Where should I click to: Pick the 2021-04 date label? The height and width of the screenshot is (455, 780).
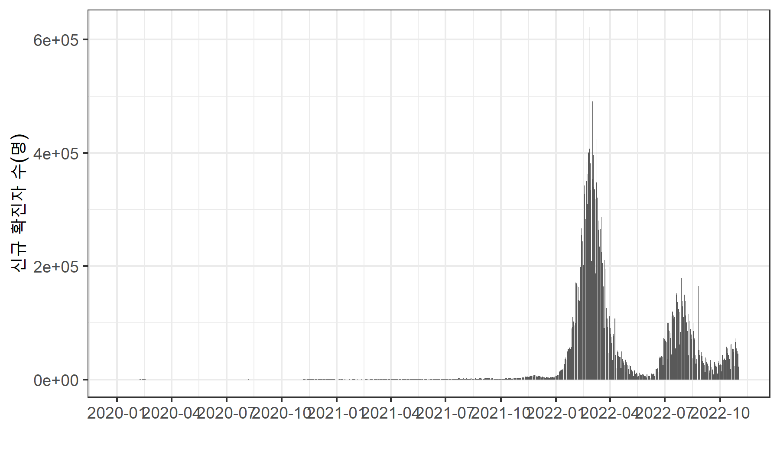[x=391, y=414]
